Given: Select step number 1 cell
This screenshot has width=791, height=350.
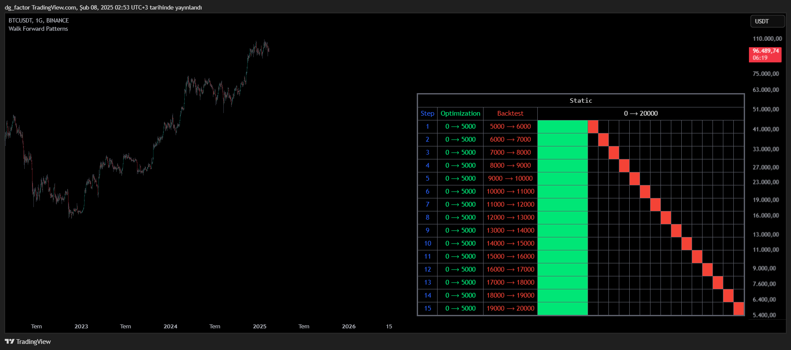Looking at the screenshot, I should (428, 126).
